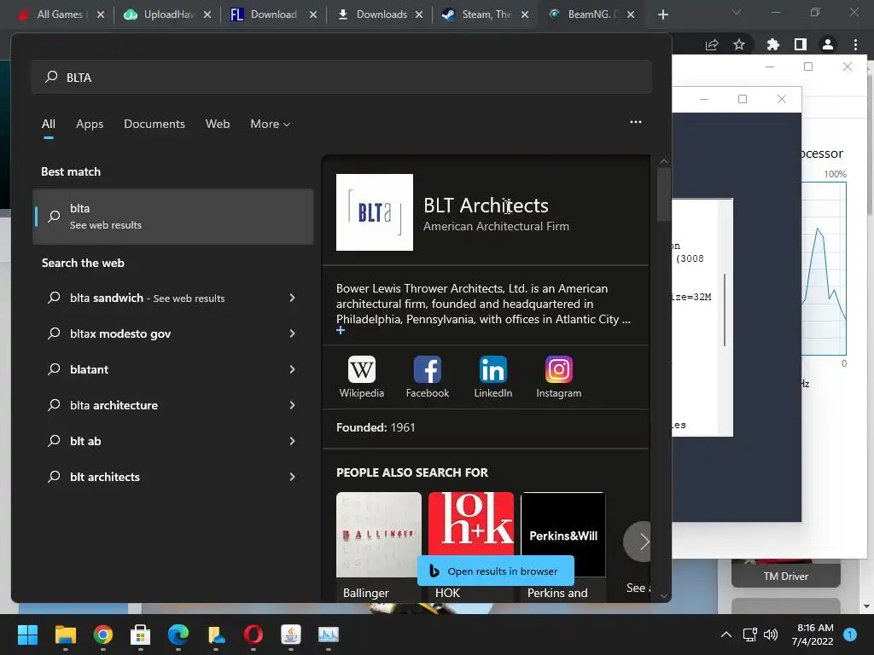Screen dimensions: 874x655
Task: Open network settings tray icon
Action: (749, 635)
